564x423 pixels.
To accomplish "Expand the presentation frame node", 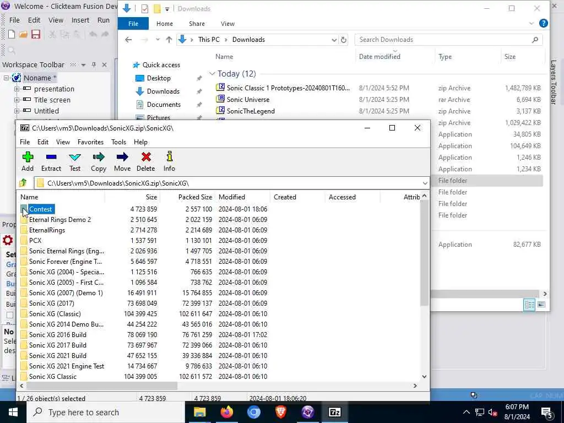I will coord(17,89).
